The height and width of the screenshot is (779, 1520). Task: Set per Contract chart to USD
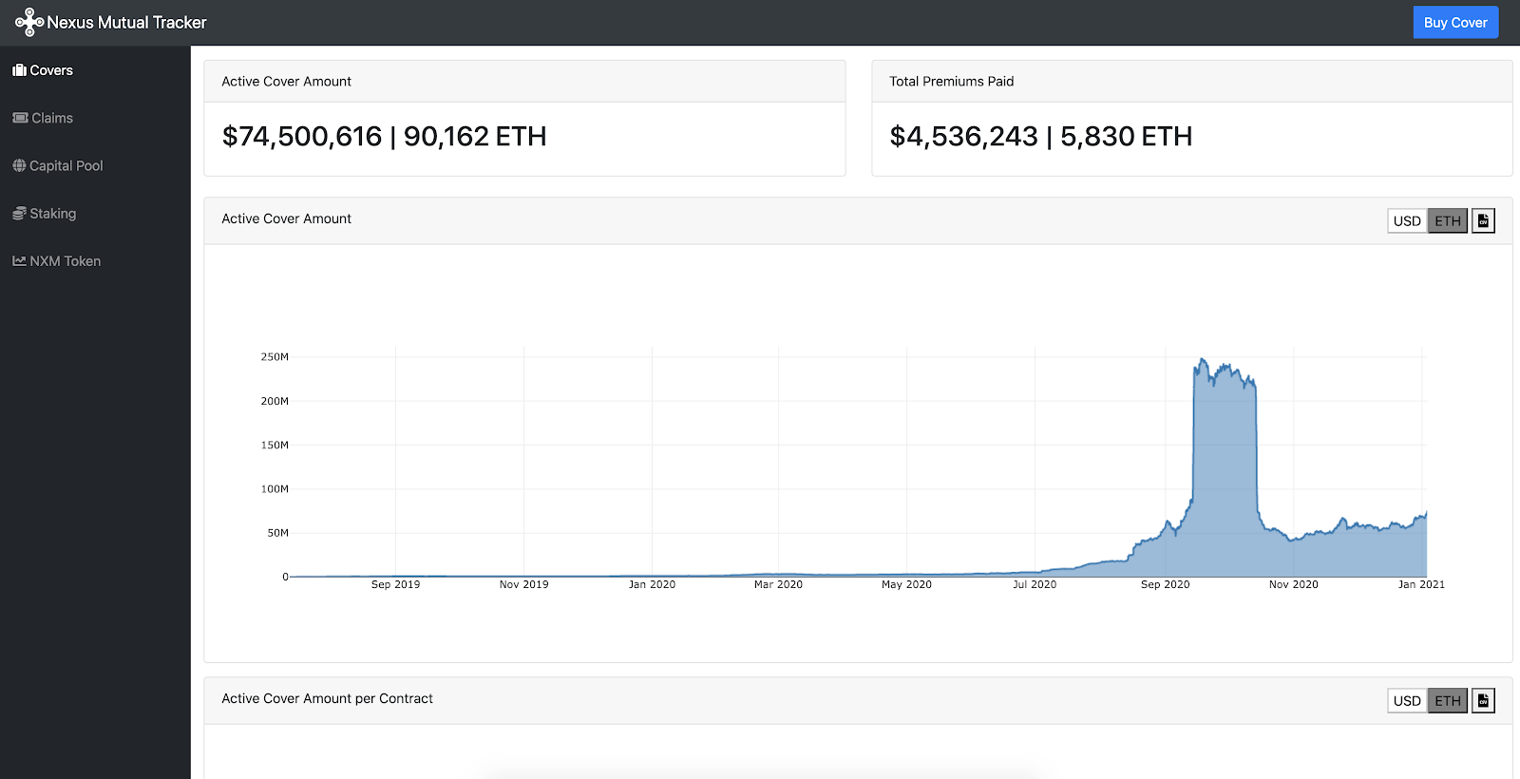tap(1407, 700)
